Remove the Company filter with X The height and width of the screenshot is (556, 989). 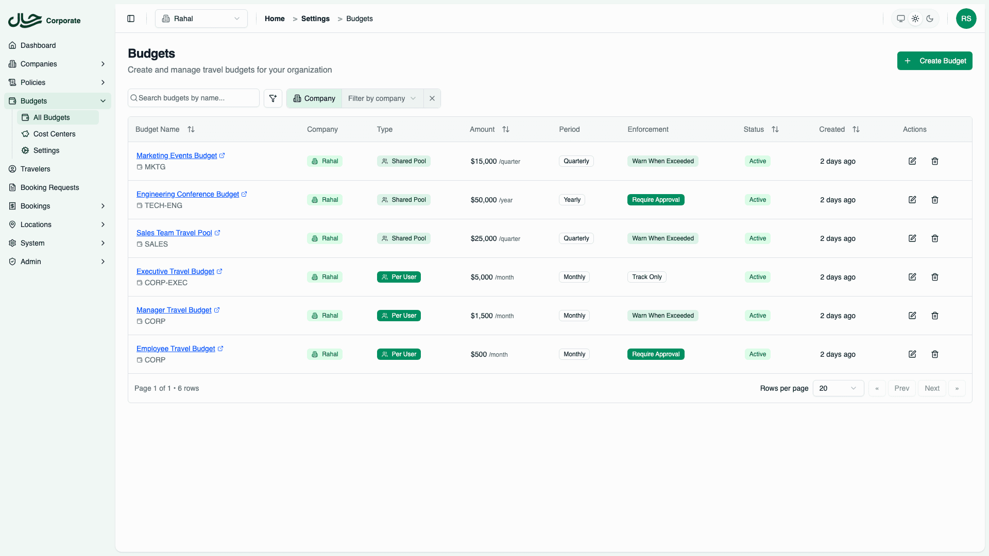pyautogui.click(x=432, y=98)
